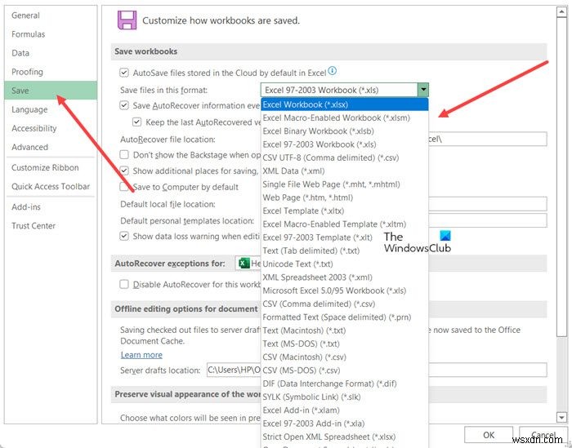Choose Unicode Text (*.txt)
The height and width of the screenshot is (448, 572).
tap(345, 264)
